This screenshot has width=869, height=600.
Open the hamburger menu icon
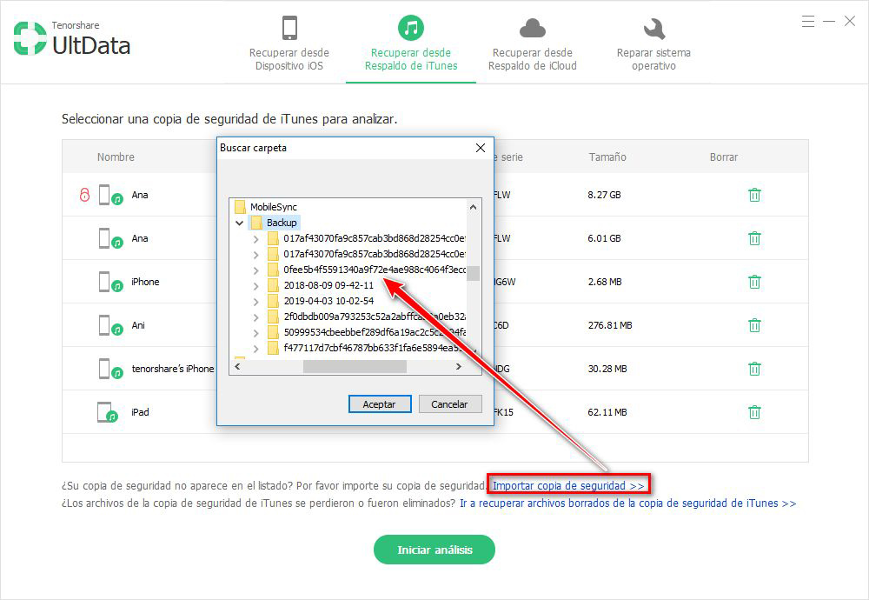(808, 22)
